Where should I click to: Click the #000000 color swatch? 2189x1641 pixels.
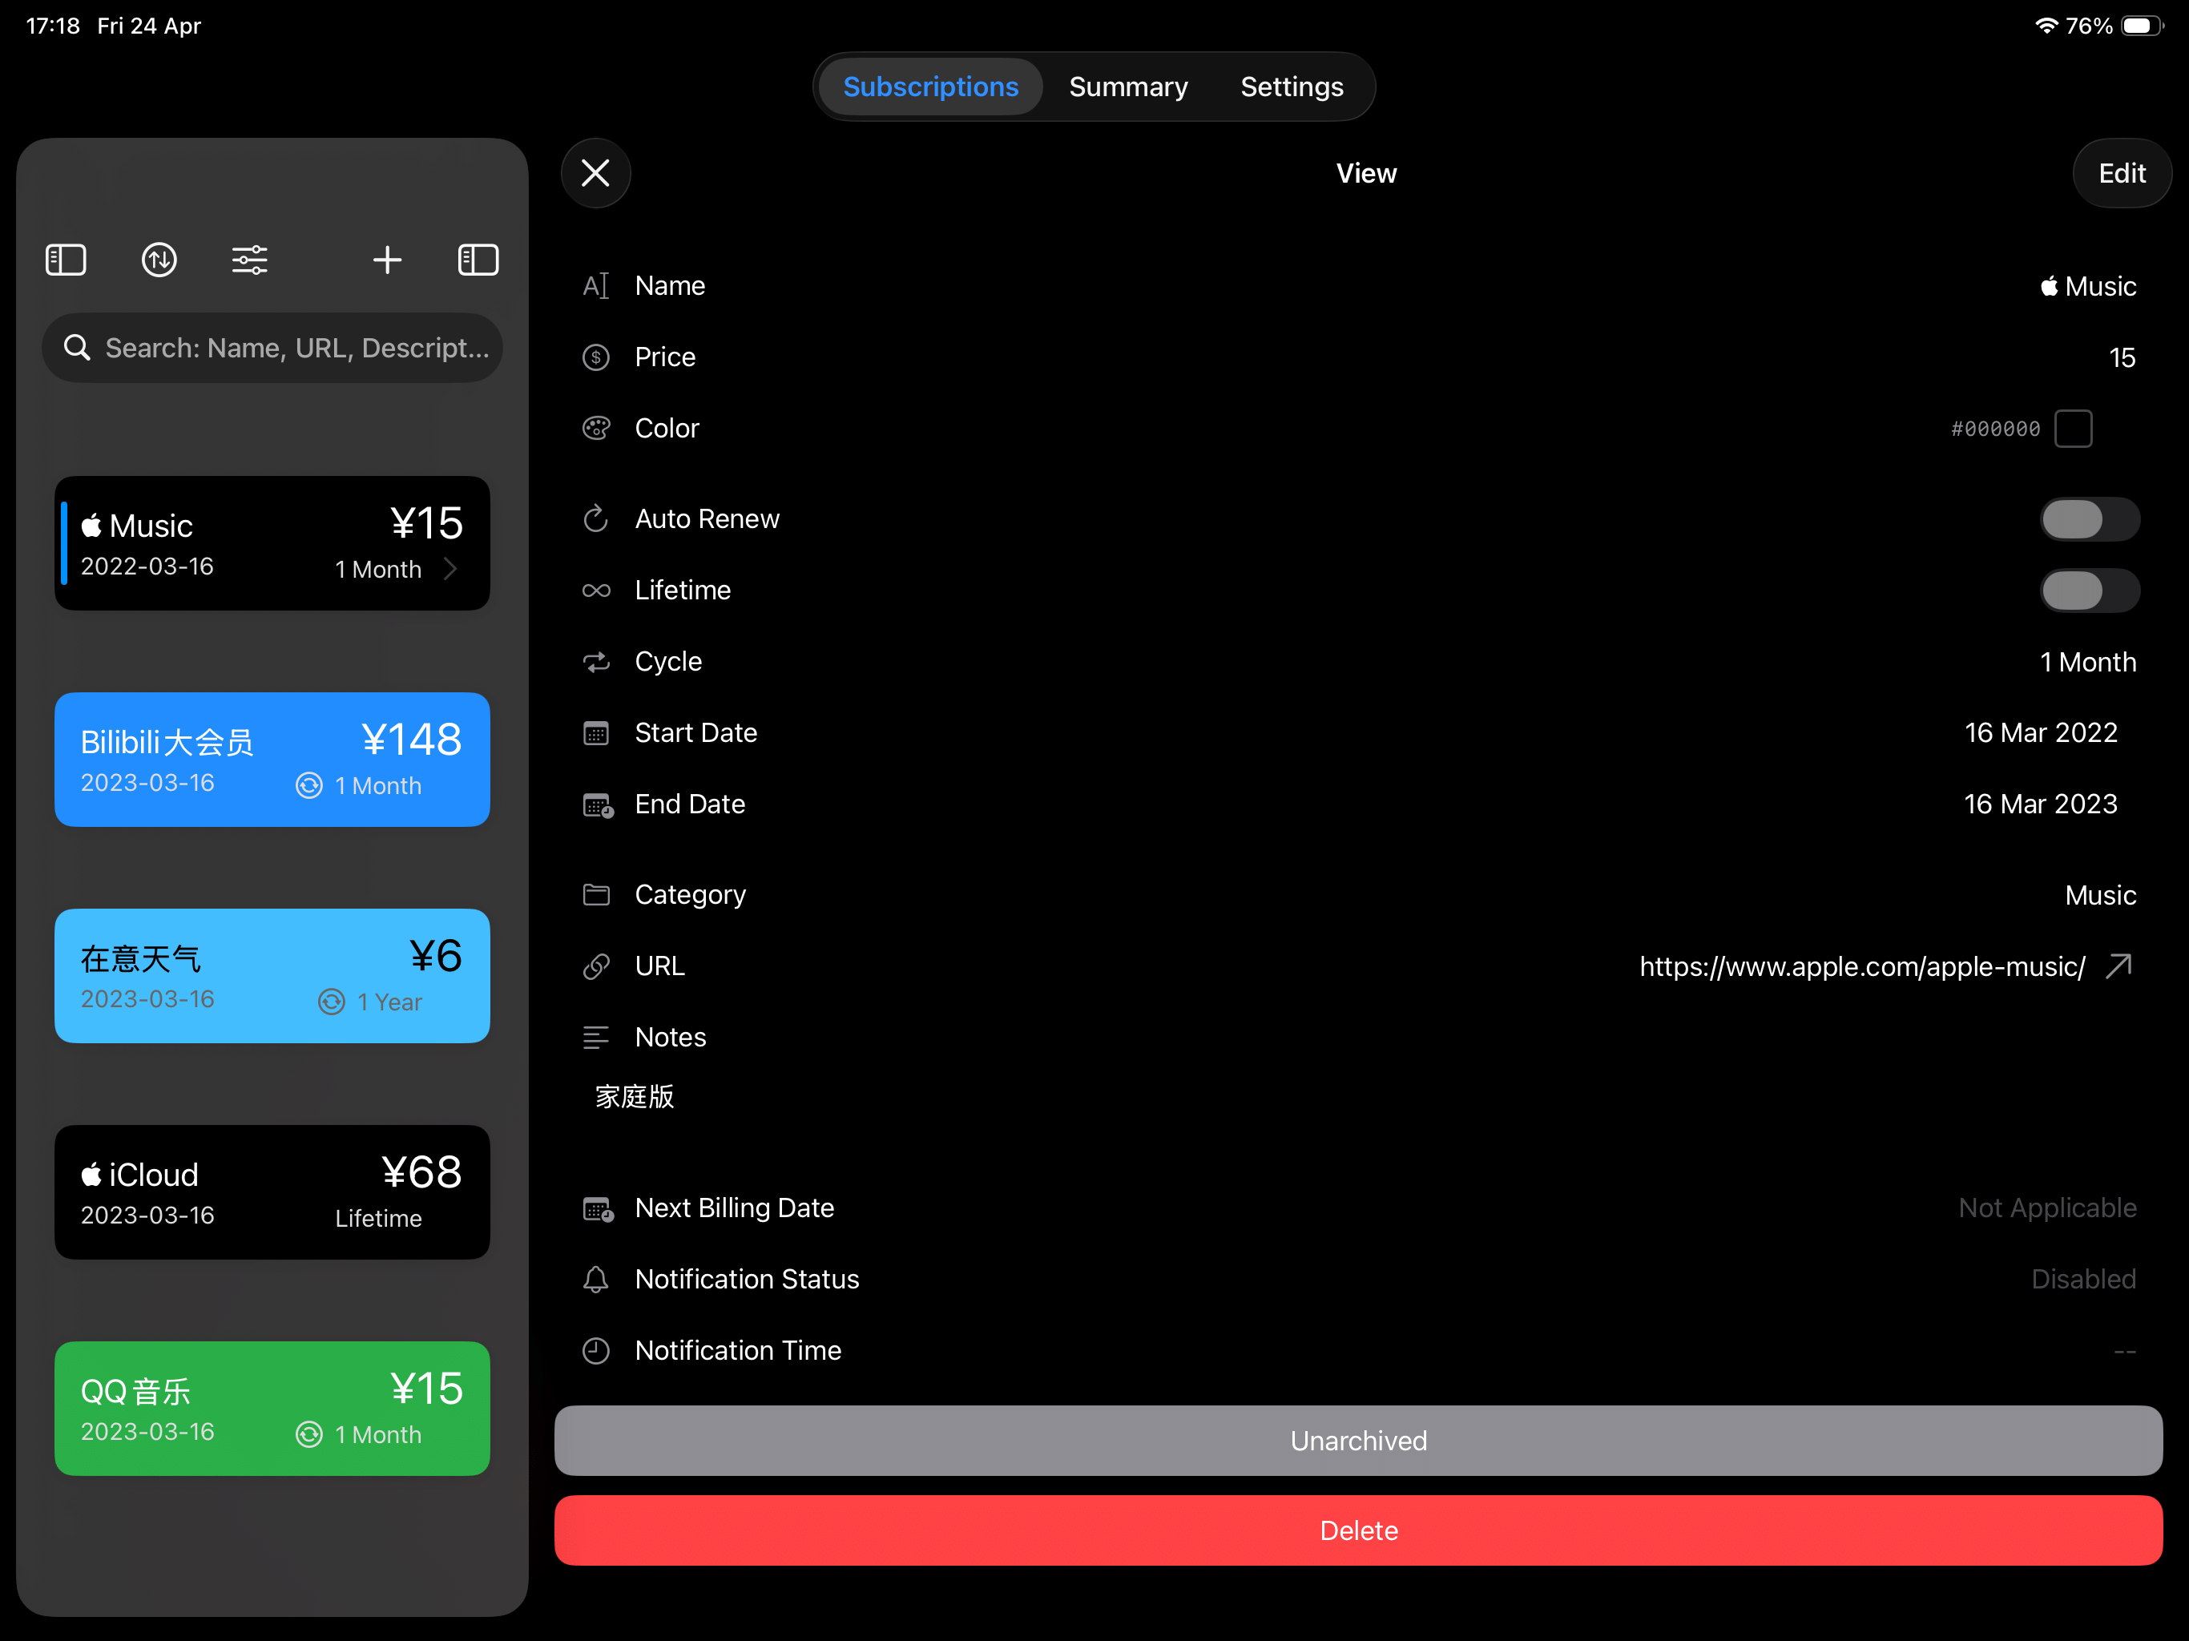tap(2072, 429)
